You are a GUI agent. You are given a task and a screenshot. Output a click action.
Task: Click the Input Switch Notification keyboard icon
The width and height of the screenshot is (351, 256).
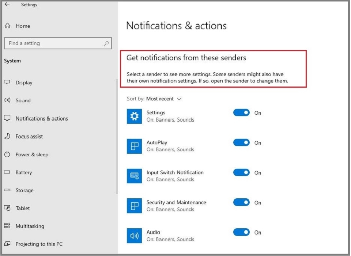134,176
